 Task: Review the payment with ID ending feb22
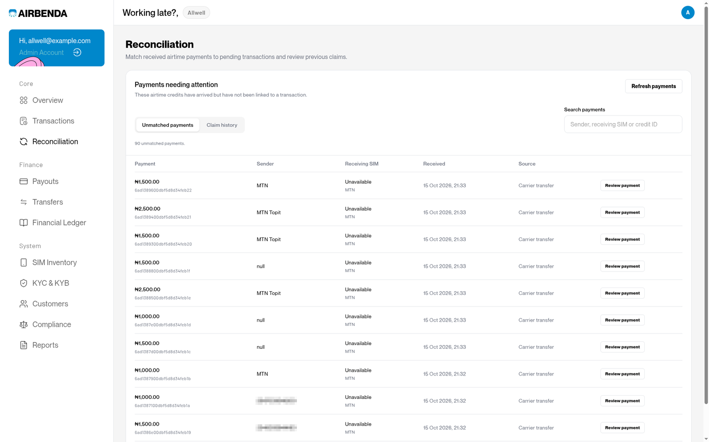(622, 185)
